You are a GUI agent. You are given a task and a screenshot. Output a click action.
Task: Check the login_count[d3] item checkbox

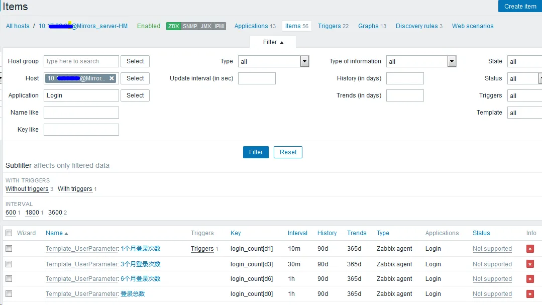[9, 264]
